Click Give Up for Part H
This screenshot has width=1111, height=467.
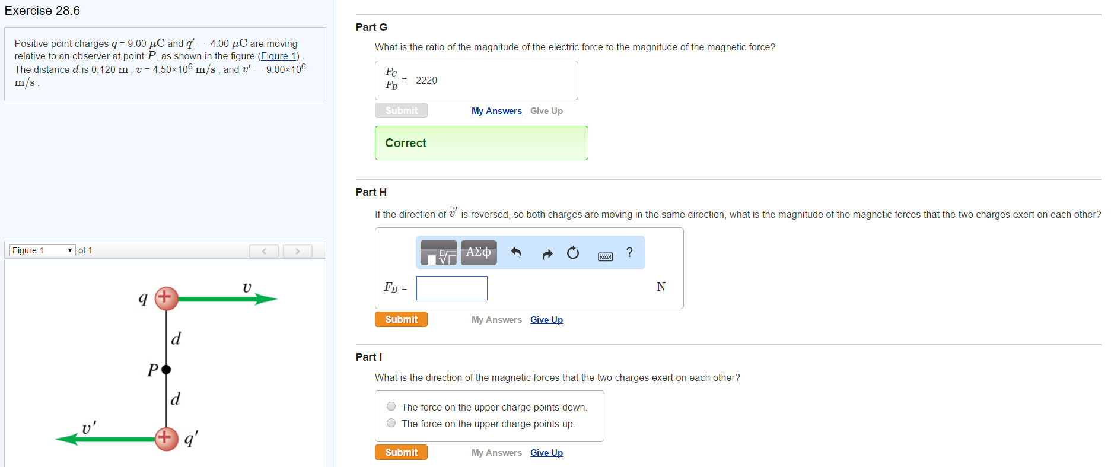tap(546, 319)
